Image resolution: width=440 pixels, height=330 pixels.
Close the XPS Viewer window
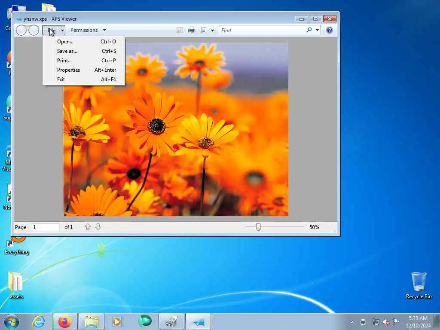330,19
